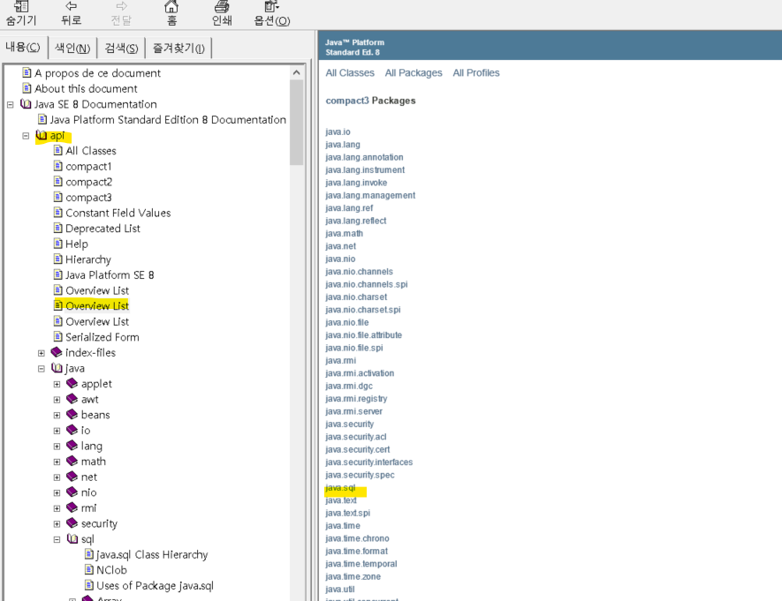Click the open book icon next to api
Viewport: 782px width, 601px height.
[x=42, y=135]
